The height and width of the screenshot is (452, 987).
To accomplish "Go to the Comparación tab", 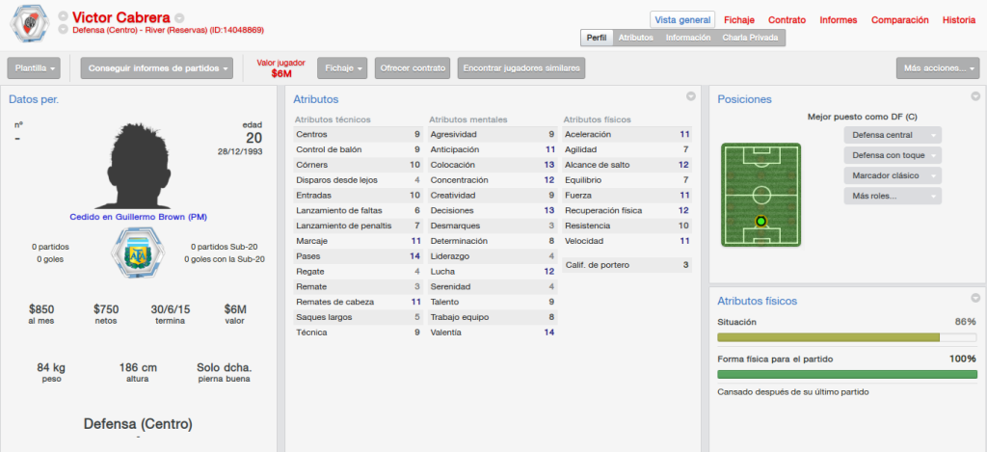I will point(899,20).
